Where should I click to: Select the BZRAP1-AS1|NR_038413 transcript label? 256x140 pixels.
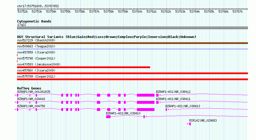coord(183,106)
